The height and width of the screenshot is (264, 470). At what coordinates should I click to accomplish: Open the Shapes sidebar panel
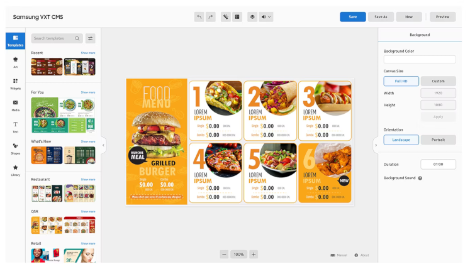[15, 148]
